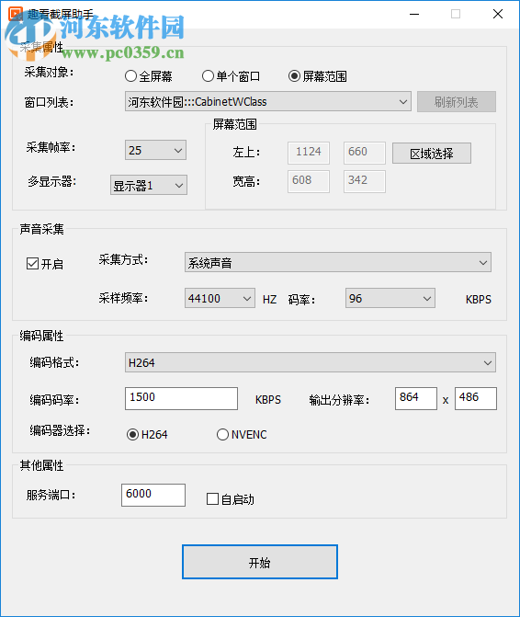Click the width field showing 608
Screen dimensions: 520x617
[309, 181]
